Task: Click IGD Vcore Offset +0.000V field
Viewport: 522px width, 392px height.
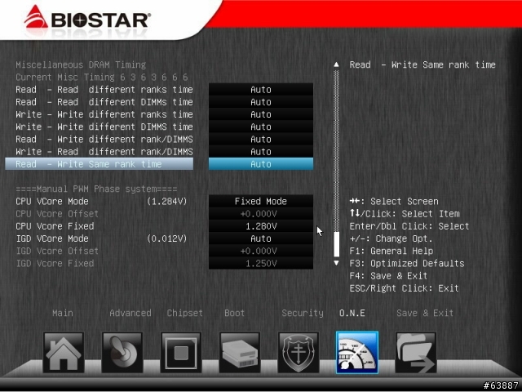Action: coord(261,251)
